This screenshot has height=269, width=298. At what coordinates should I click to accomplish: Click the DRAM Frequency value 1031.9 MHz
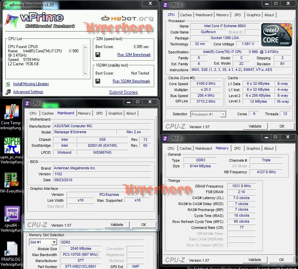tap(241, 186)
